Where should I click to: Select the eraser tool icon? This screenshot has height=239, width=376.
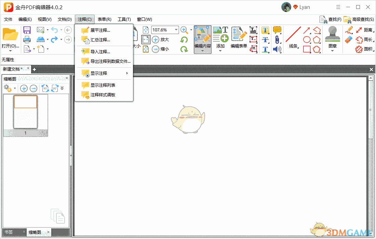coord(349,40)
